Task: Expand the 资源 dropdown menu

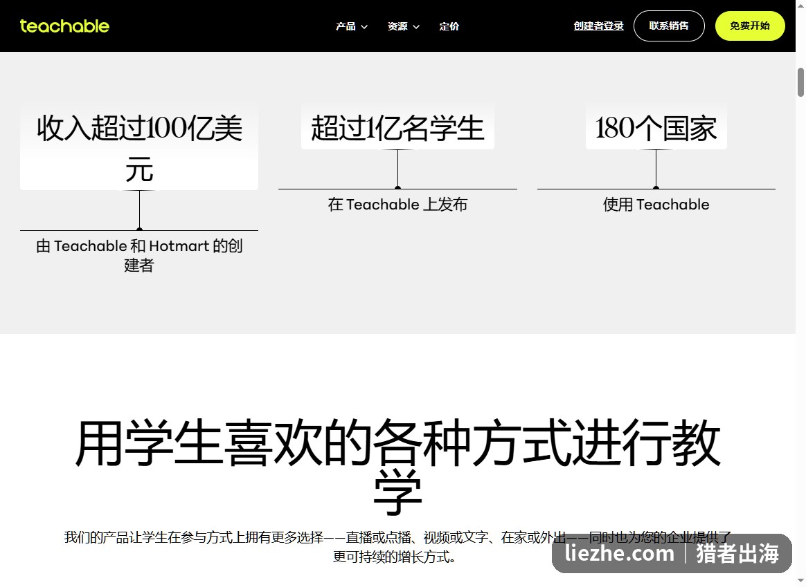Action: [x=404, y=26]
